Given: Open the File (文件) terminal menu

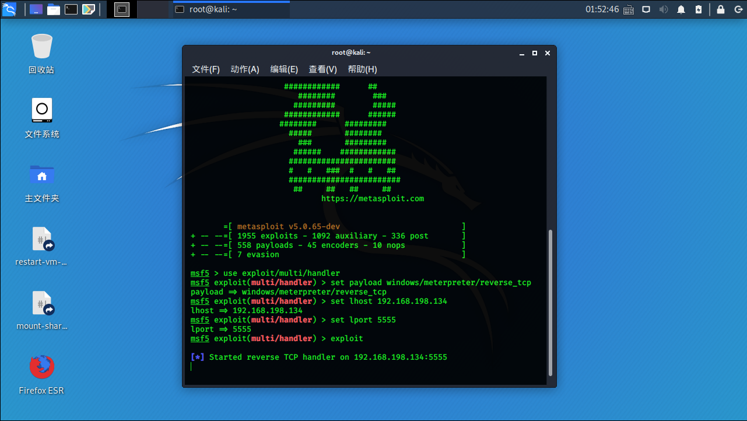Looking at the screenshot, I should click(x=206, y=69).
